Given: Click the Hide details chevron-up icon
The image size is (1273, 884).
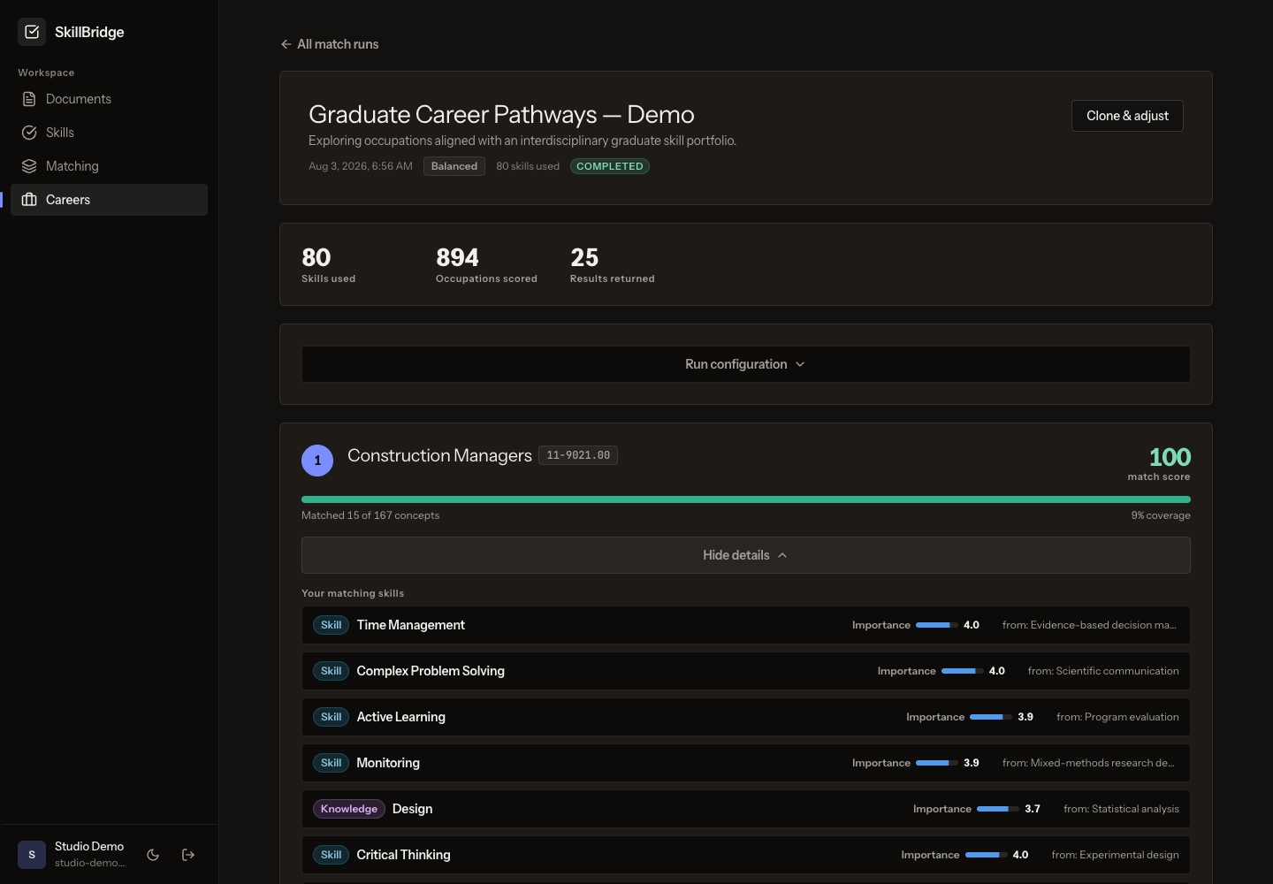Looking at the screenshot, I should (x=782, y=555).
